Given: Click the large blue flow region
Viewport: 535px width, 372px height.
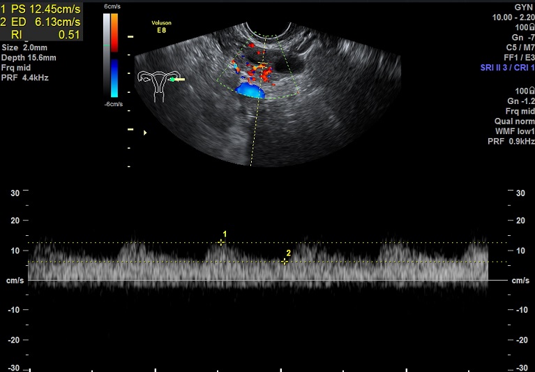Looking at the screenshot, I should pyautogui.click(x=250, y=91).
